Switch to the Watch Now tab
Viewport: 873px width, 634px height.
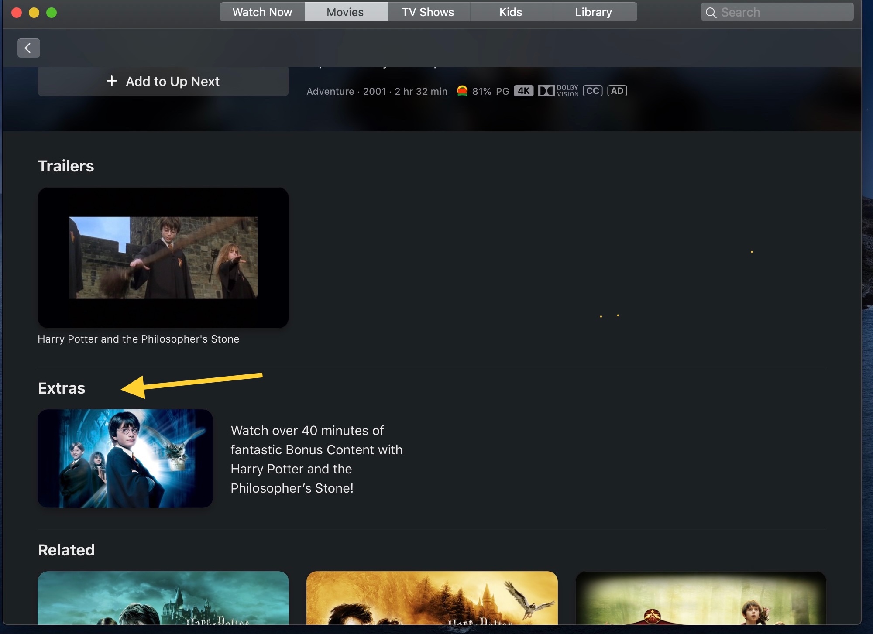click(x=261, y=12)
